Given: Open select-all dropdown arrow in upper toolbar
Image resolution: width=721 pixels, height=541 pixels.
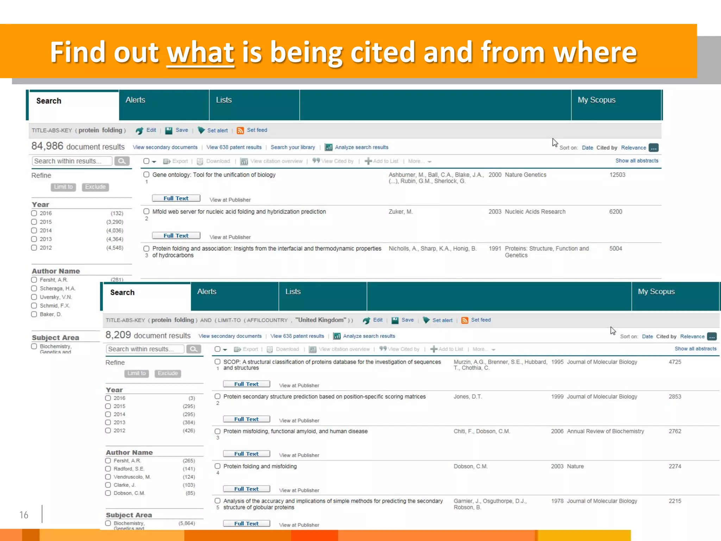Looking at the screenshot, I should coord(154,162).
